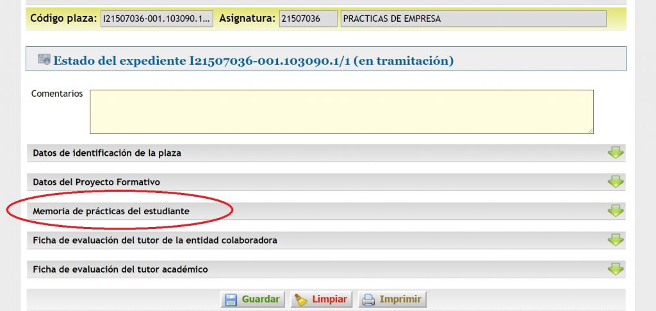The height and width of the screenshot is (311, 656).
Task: Click the Guardar button
Action: tap(252, 299)
